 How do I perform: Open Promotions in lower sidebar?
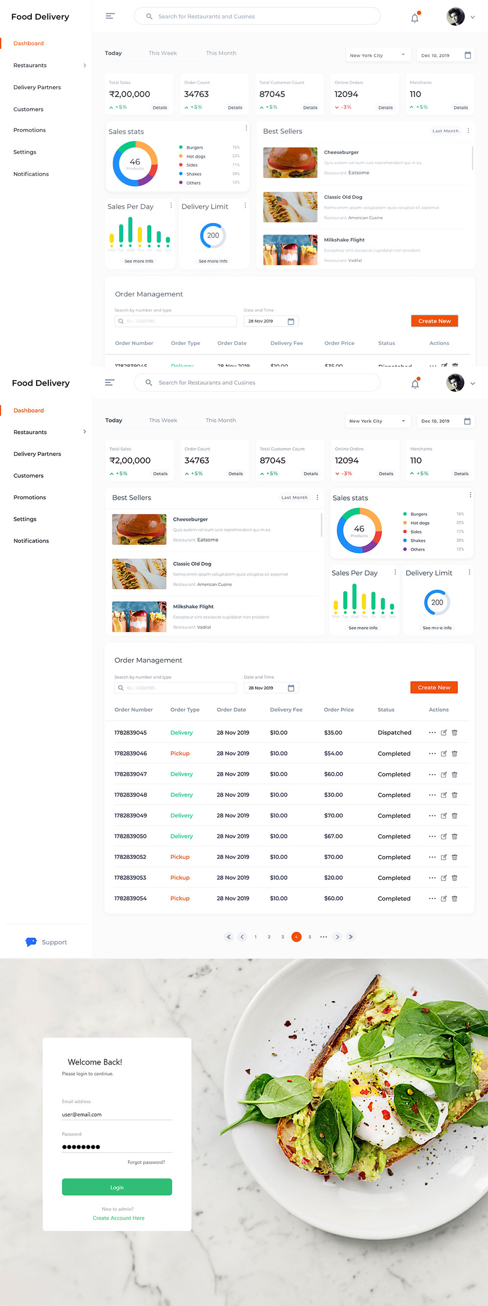(x=30, y=497)
